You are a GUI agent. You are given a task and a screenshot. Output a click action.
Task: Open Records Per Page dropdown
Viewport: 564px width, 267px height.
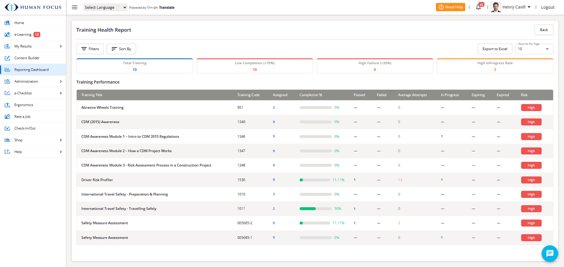(x=534, y=49)
